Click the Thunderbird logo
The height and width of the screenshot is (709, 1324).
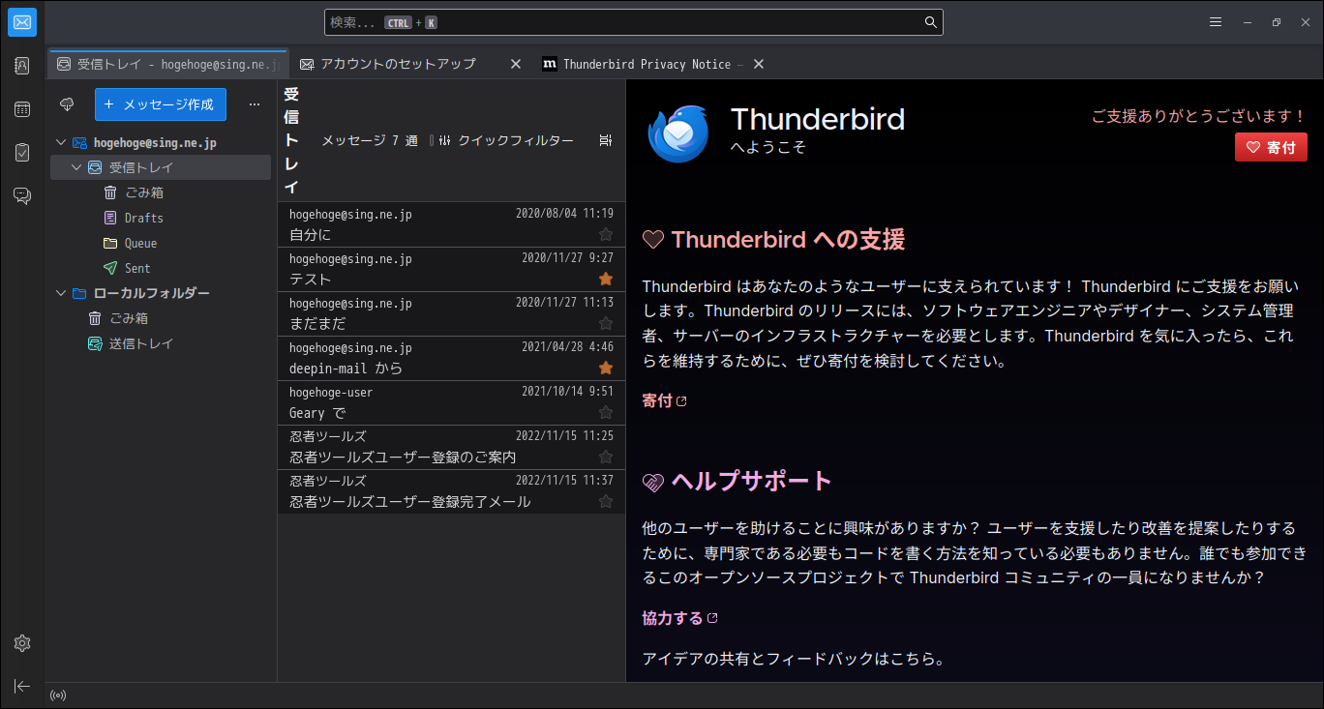pyautogui.click(x=678, y=133)
